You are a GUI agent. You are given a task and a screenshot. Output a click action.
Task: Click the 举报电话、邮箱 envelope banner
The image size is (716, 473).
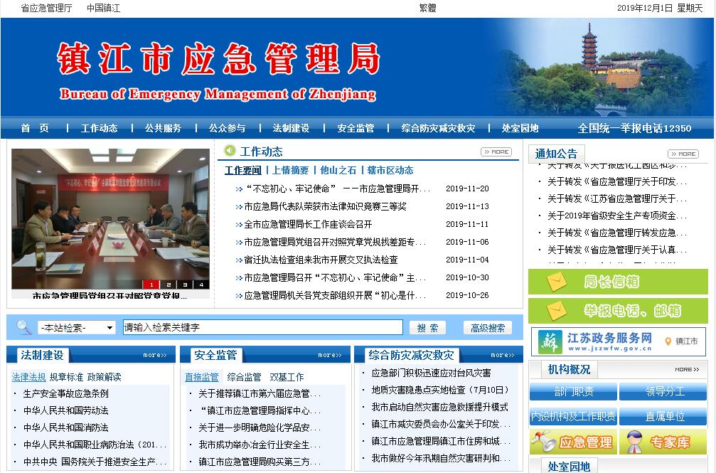(x=618, y=311)
